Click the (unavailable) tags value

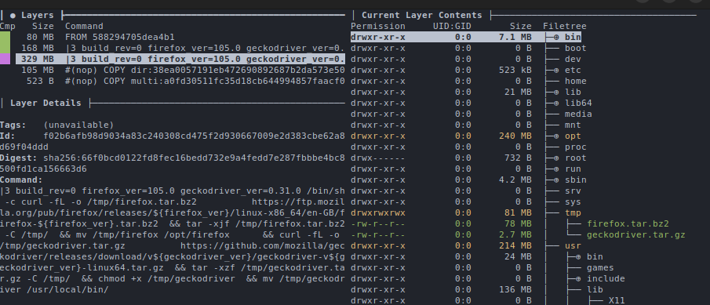pyautogui.click(x=78, y=125)
